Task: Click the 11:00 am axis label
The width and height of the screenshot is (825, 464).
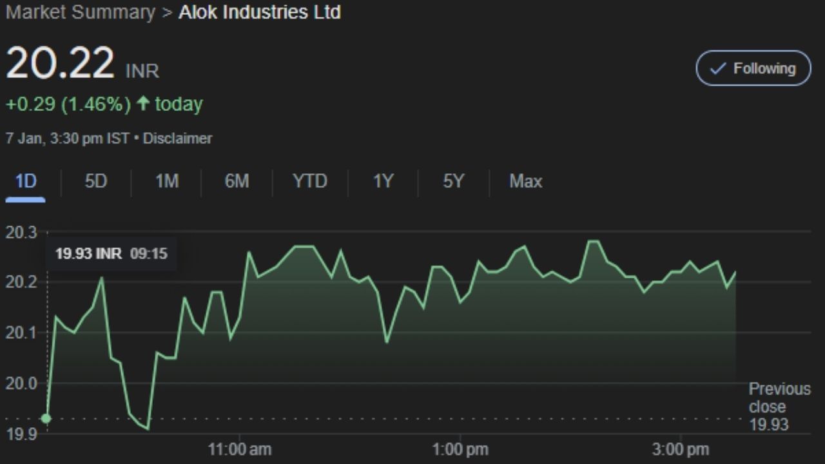Action: click(x=239, y=449)
